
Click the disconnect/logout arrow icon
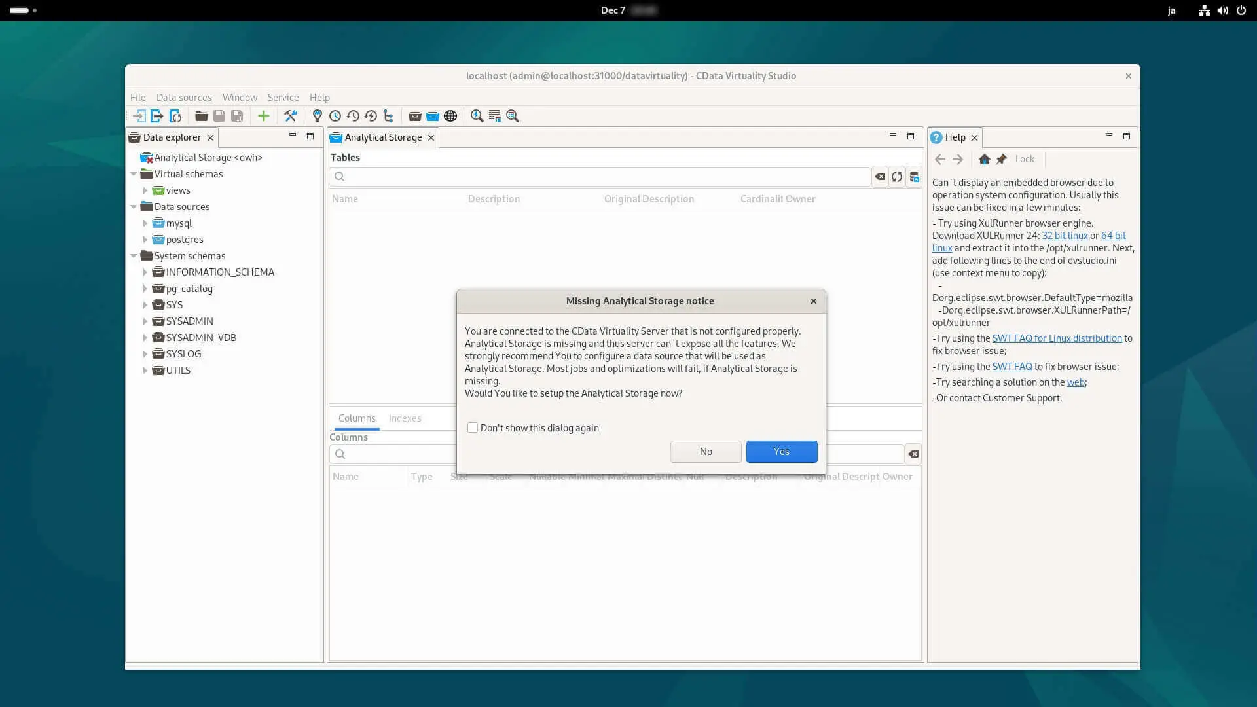[x=157, y=116]
